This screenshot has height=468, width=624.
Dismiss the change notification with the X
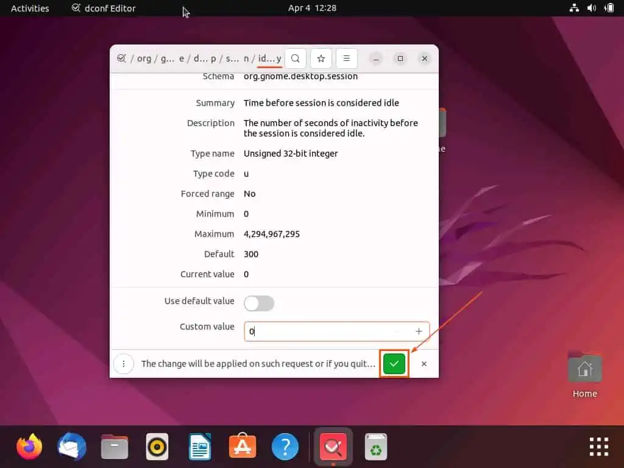click(424, 364)
